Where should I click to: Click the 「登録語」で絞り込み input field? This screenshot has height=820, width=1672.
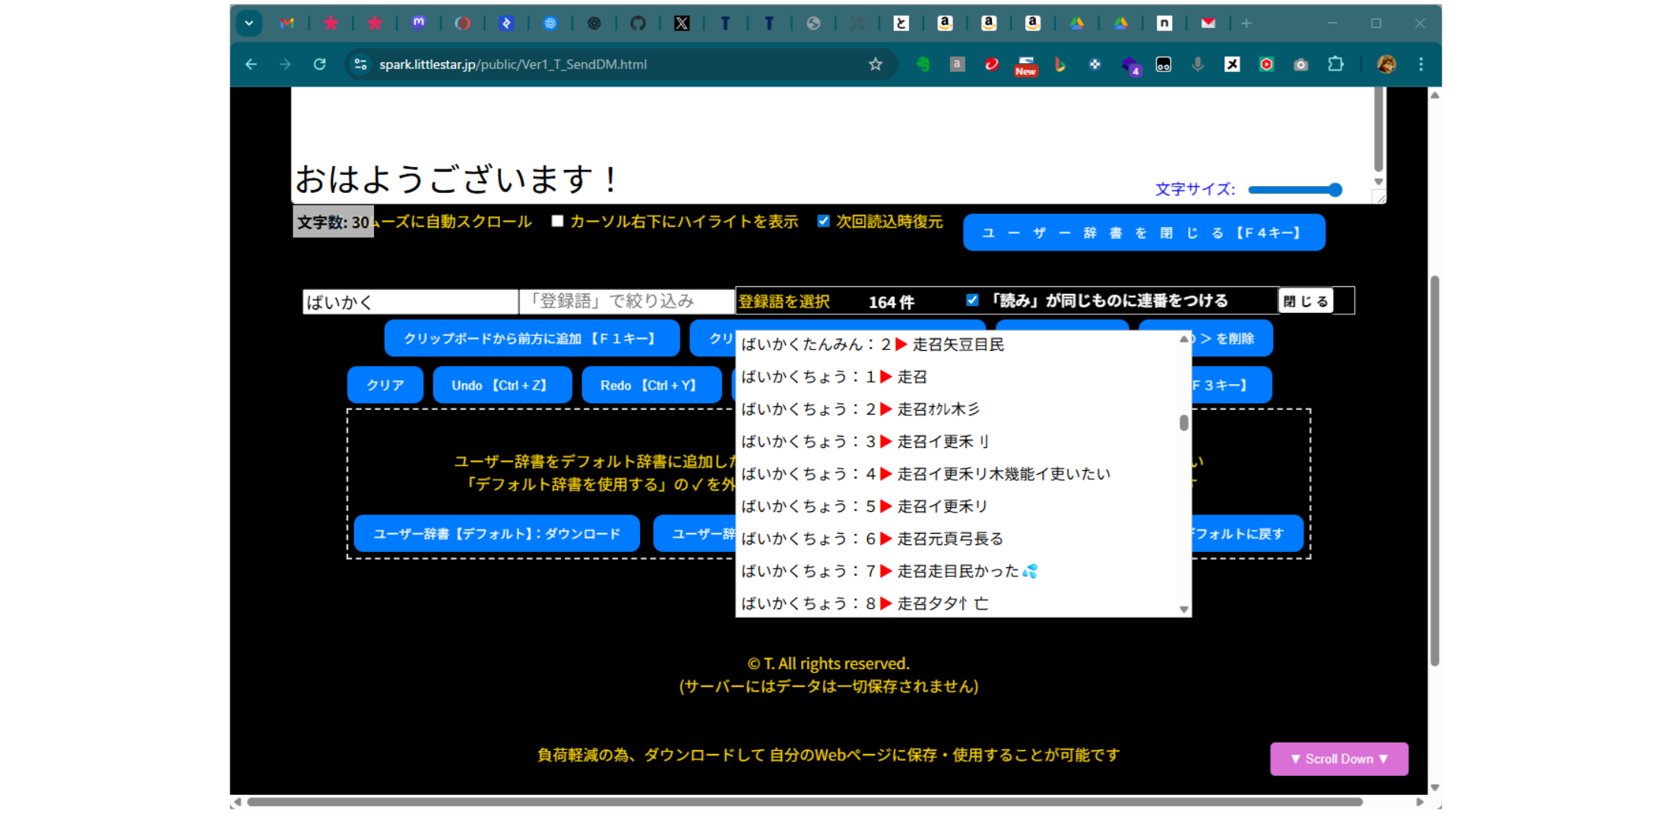click(623, 301)
